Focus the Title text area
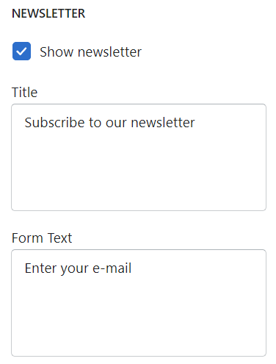The width and height of the screenshot is (276, 364). 139,157
